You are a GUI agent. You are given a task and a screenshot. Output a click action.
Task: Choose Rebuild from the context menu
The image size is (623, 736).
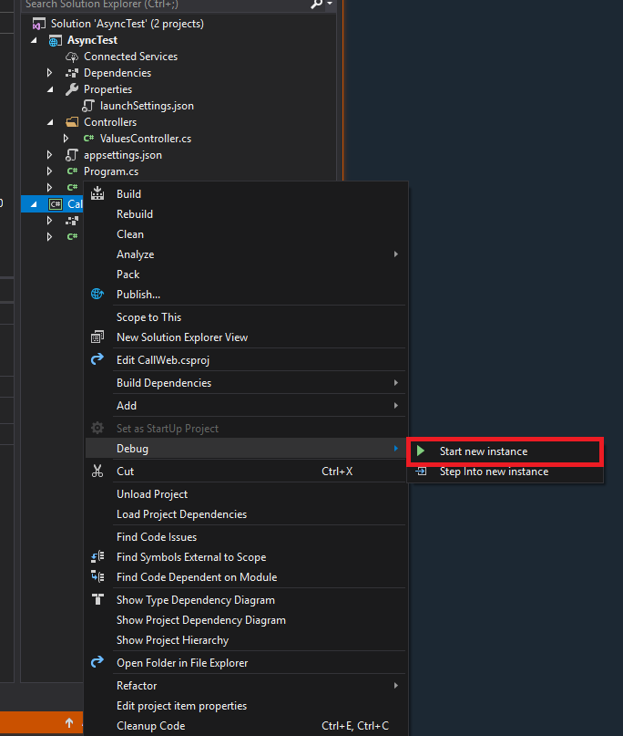pyautogui.click(x=135, y=214)
